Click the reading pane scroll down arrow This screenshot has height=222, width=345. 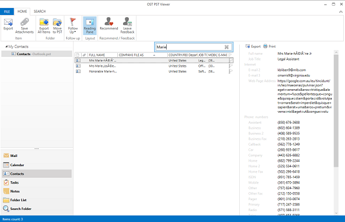[336, 213]
